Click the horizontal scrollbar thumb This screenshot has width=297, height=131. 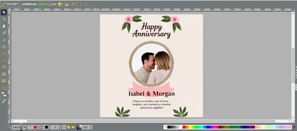[151, 121]
